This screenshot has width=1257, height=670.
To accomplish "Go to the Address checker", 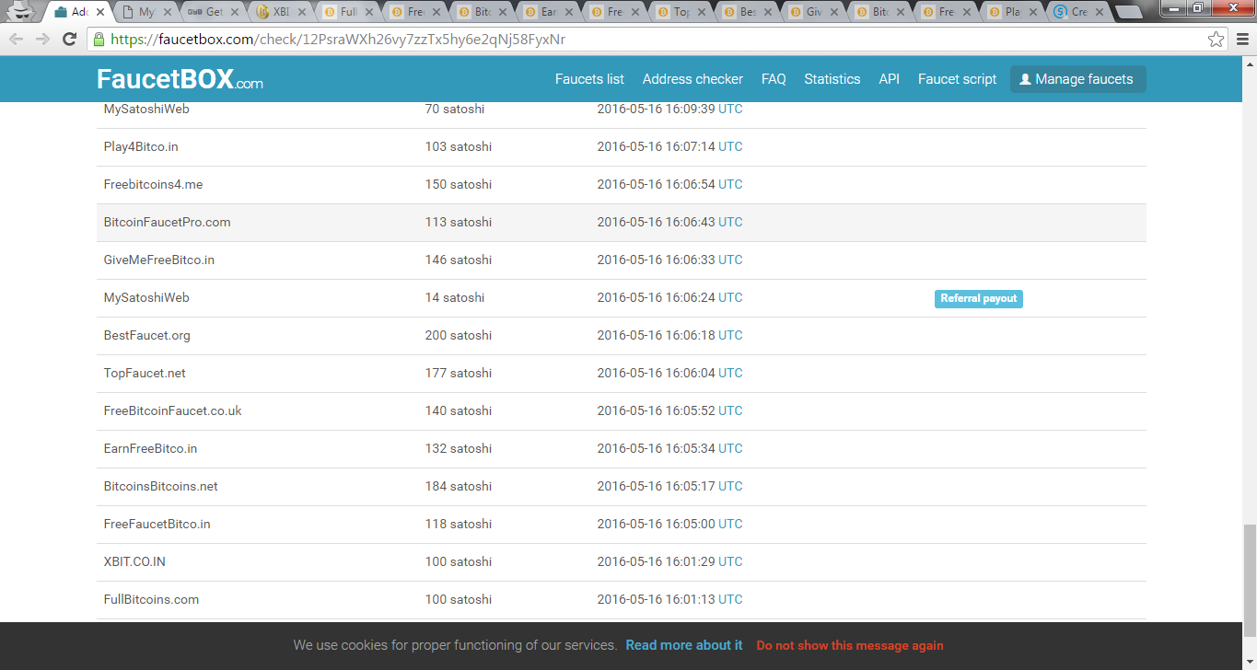I will click(693, 79).
